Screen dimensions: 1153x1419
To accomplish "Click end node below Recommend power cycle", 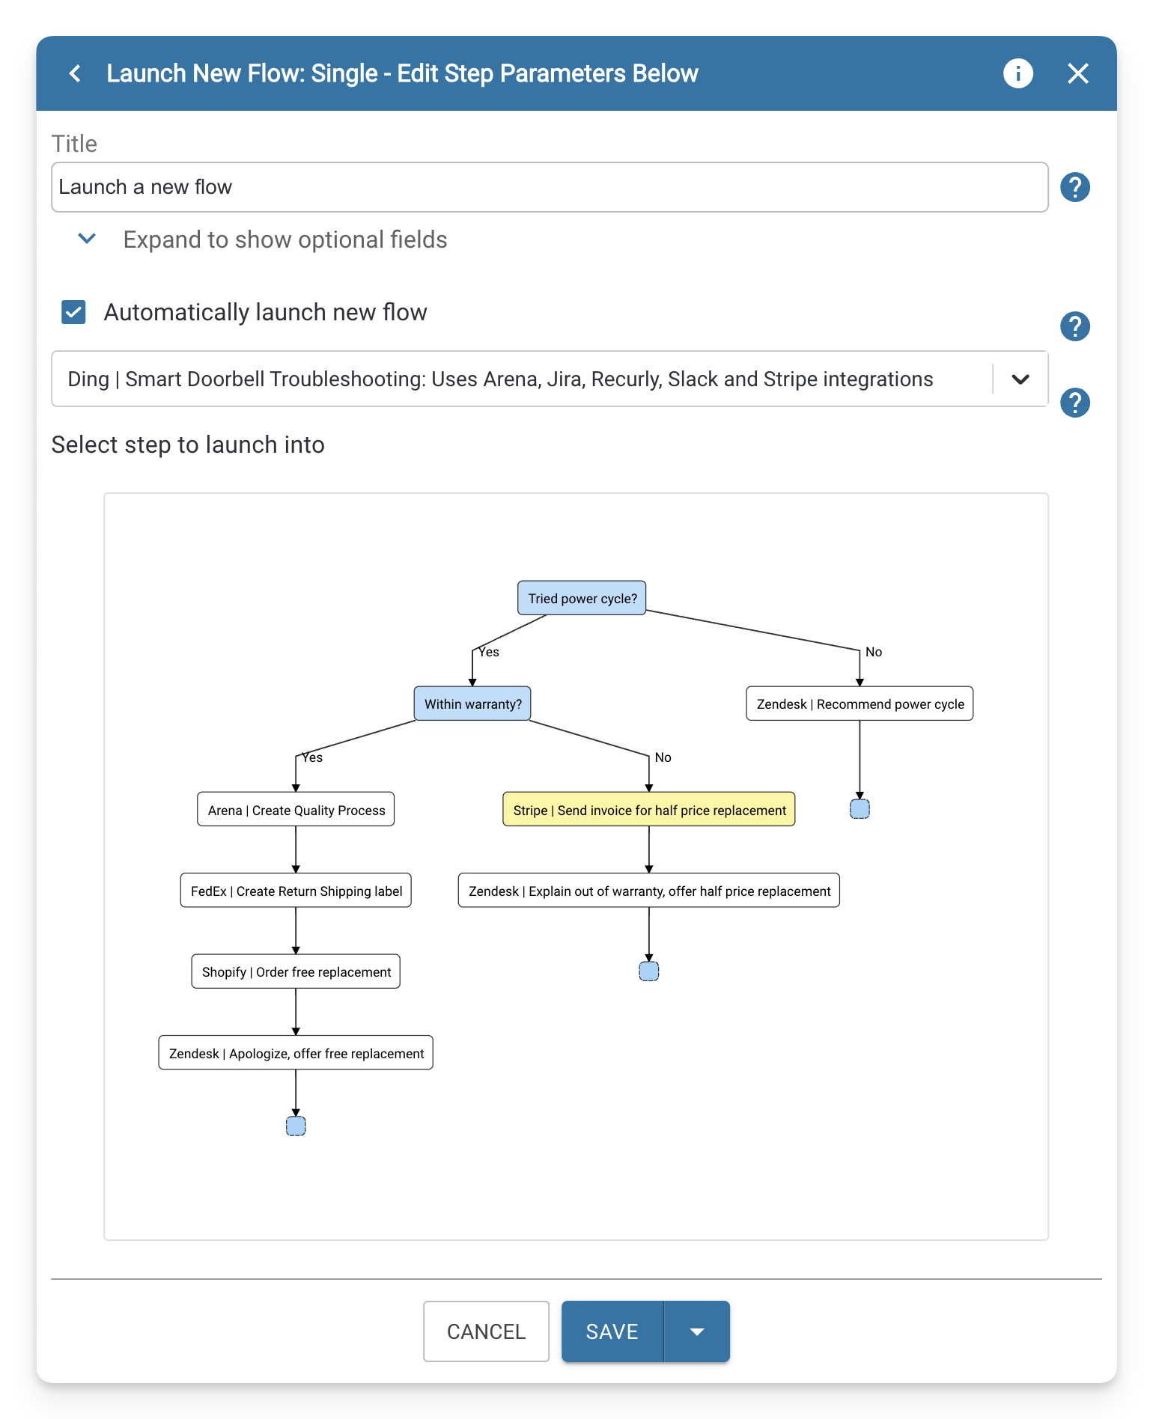I will coord(860,809).
